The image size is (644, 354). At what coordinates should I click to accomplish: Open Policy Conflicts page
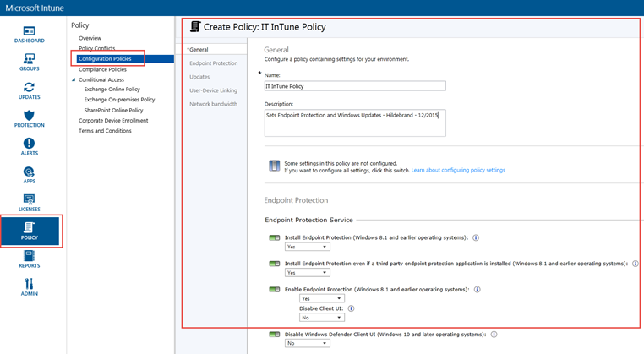97,48
